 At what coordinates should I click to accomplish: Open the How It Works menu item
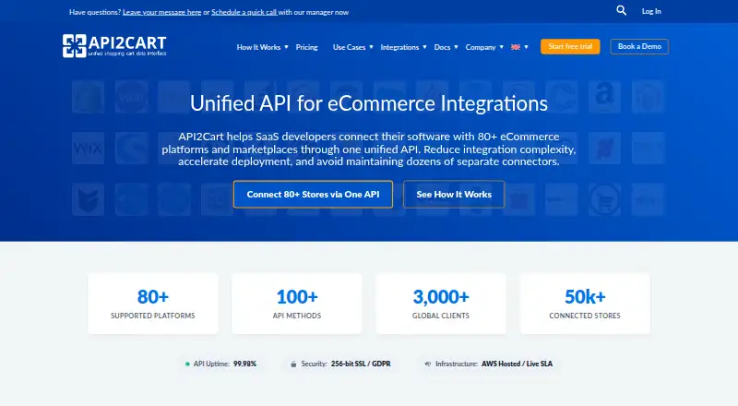coord(258,47)
